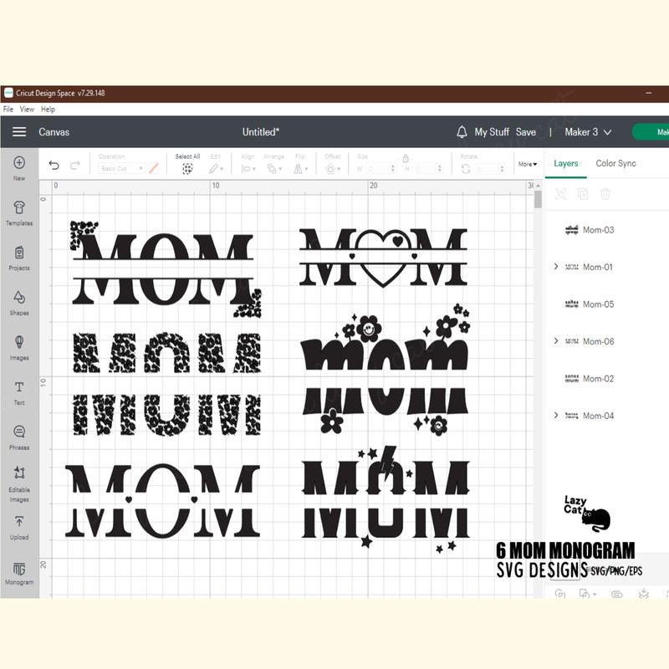The height and width of the screenshot is (669, 669).
Task: Click the Operation color swatch
Action: pos(154,168)
